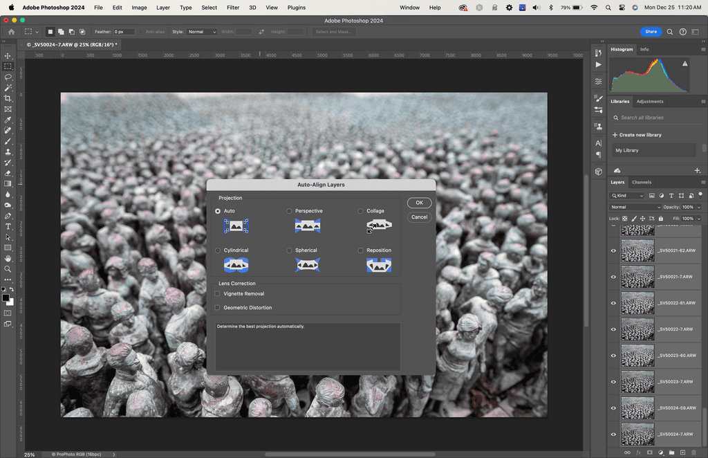
Task: Select the Gradient tool
Action: point(8,184)
